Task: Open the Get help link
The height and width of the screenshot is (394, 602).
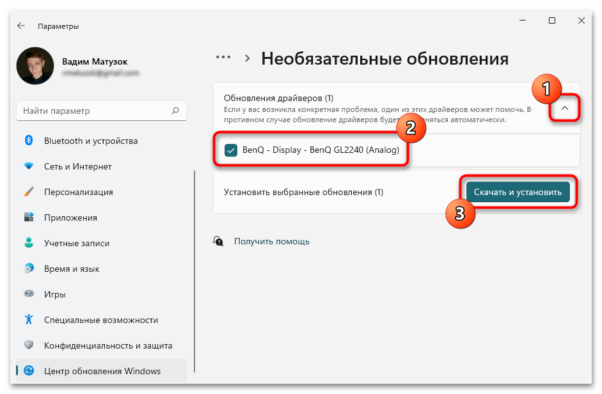Action: pyautogui.click(x=271, y=241)
